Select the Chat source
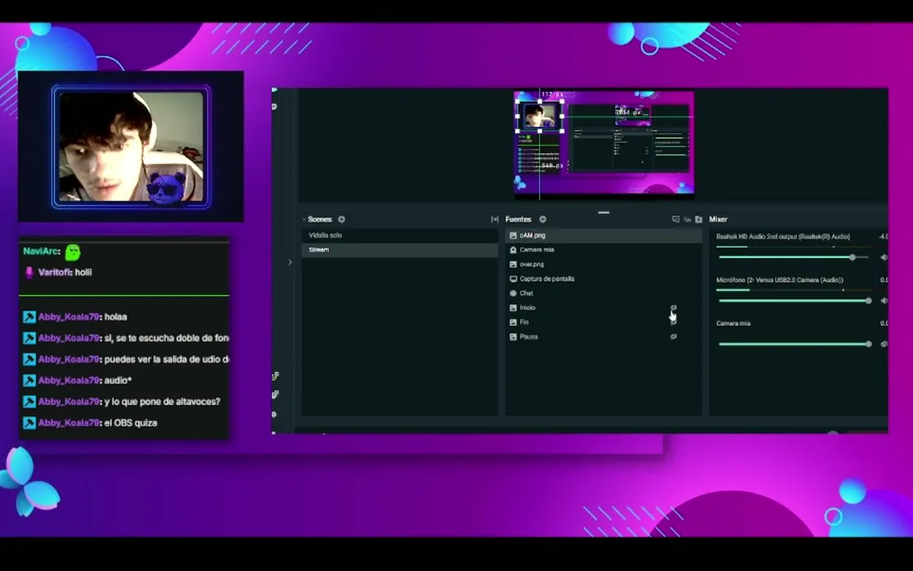Viewport: 913px width, 571px height. (x=603, y=293)
